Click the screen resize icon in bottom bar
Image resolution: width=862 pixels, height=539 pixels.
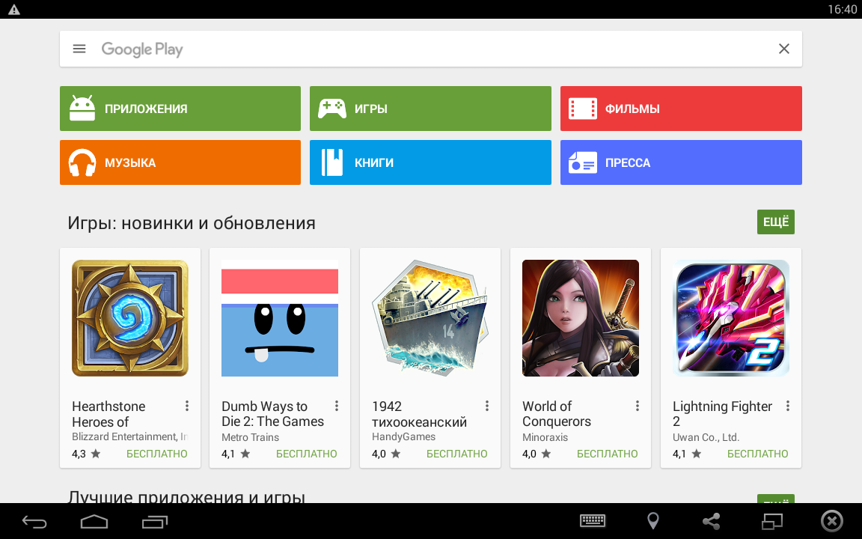772,521
